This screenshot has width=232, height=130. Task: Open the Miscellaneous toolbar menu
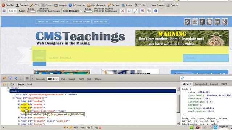pos(97,5)
